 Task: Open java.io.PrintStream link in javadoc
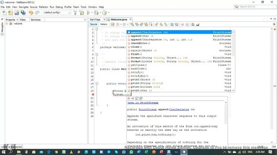[143, 102]
